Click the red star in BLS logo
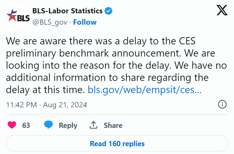 click(x=12, y=17)
